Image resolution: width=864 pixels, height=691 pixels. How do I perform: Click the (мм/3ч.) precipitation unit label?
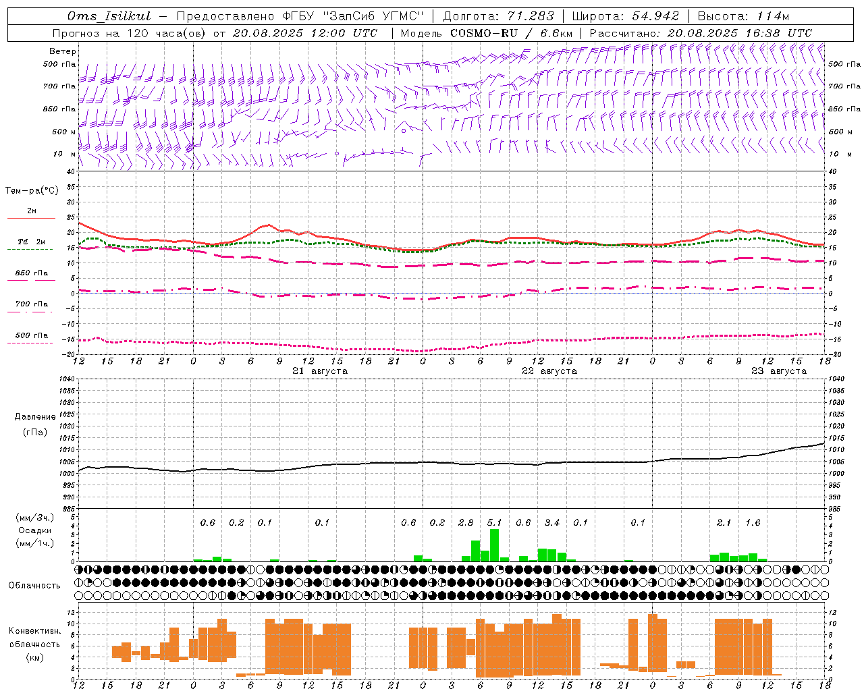[34, 518]
